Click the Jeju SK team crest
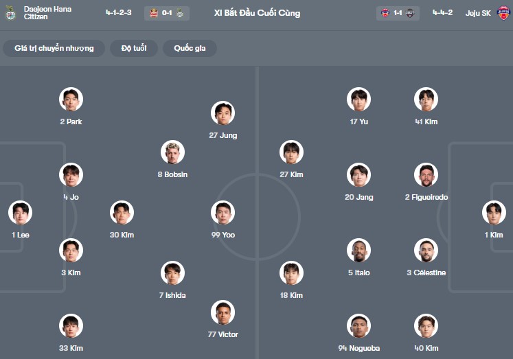Viewport: 513px width, 359px height. click(x=504, y=13)
